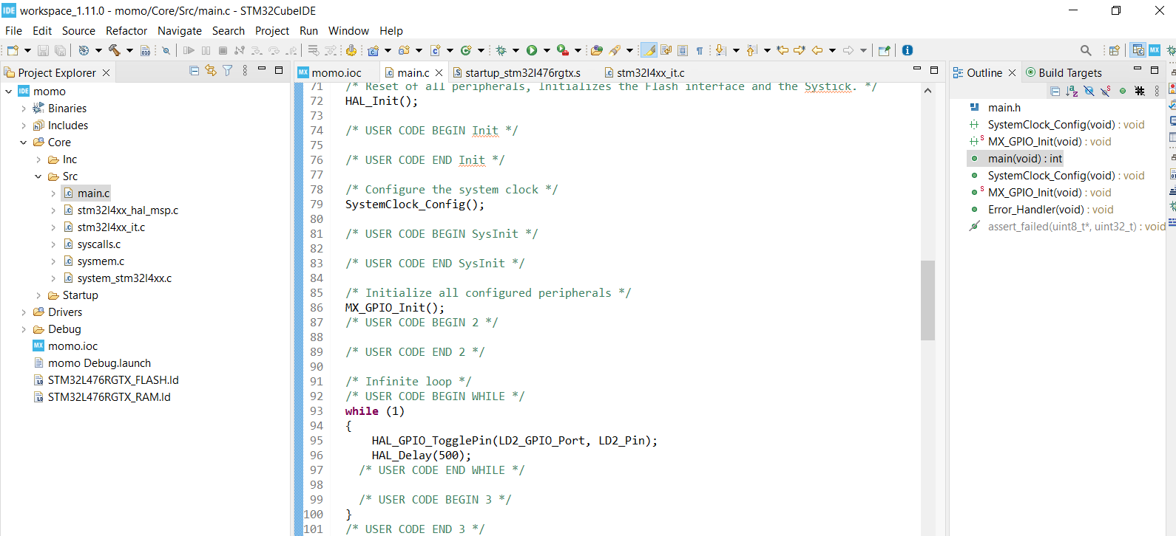Viewport: 1176px width, 536px height.
Task: Click the hammer Build icon
Action: [115, 50]
